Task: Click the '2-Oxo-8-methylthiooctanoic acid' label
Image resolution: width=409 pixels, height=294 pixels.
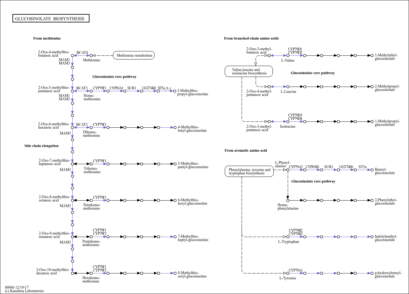Action: pyautogui.click(x=54, y=199)
